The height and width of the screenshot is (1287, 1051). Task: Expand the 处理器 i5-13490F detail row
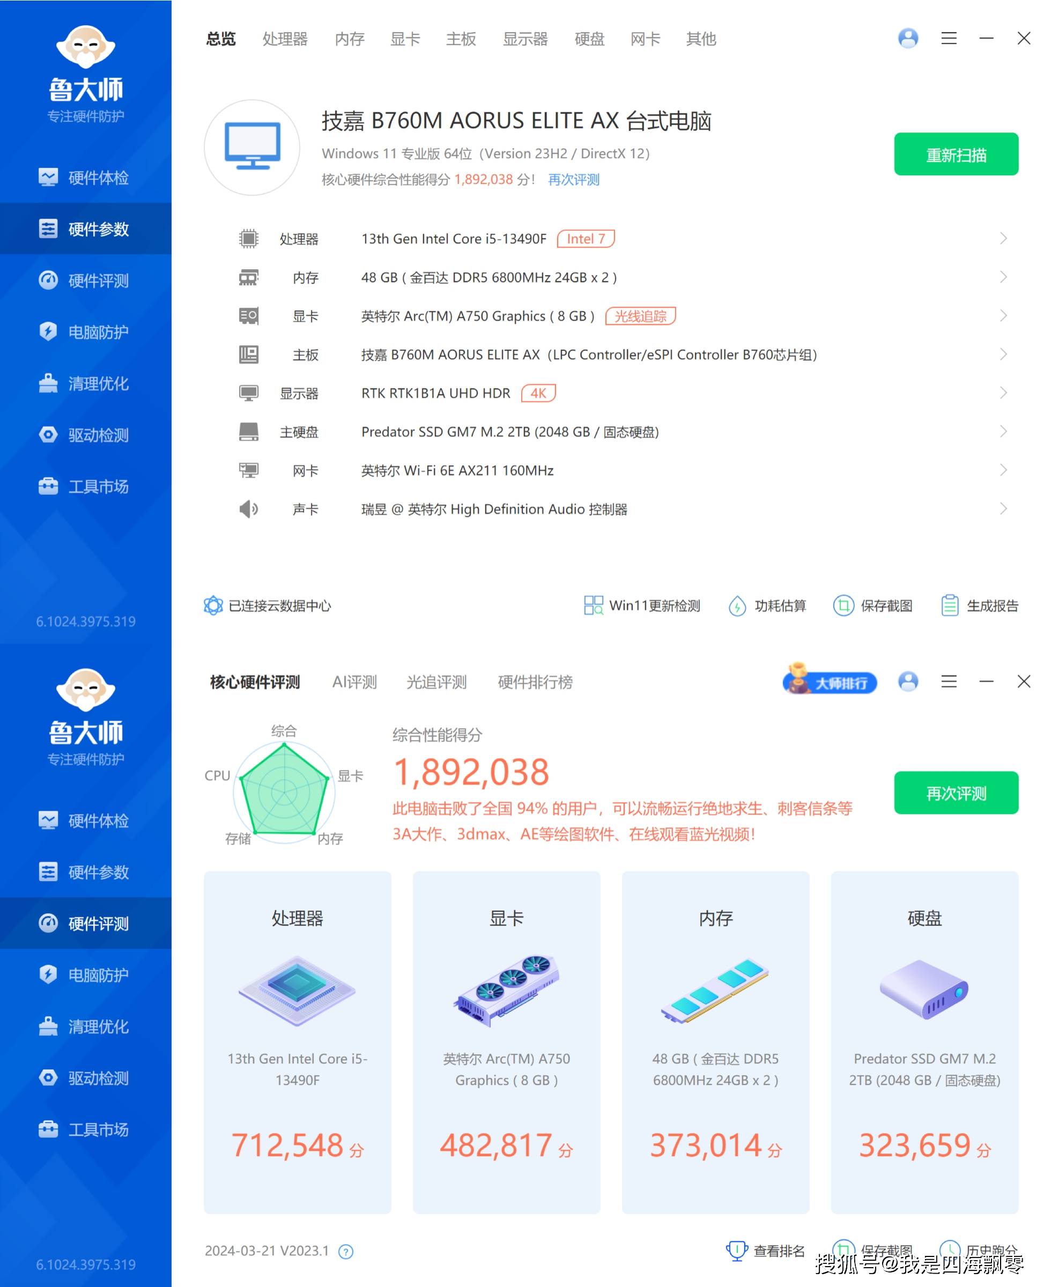coord(1002,239)
